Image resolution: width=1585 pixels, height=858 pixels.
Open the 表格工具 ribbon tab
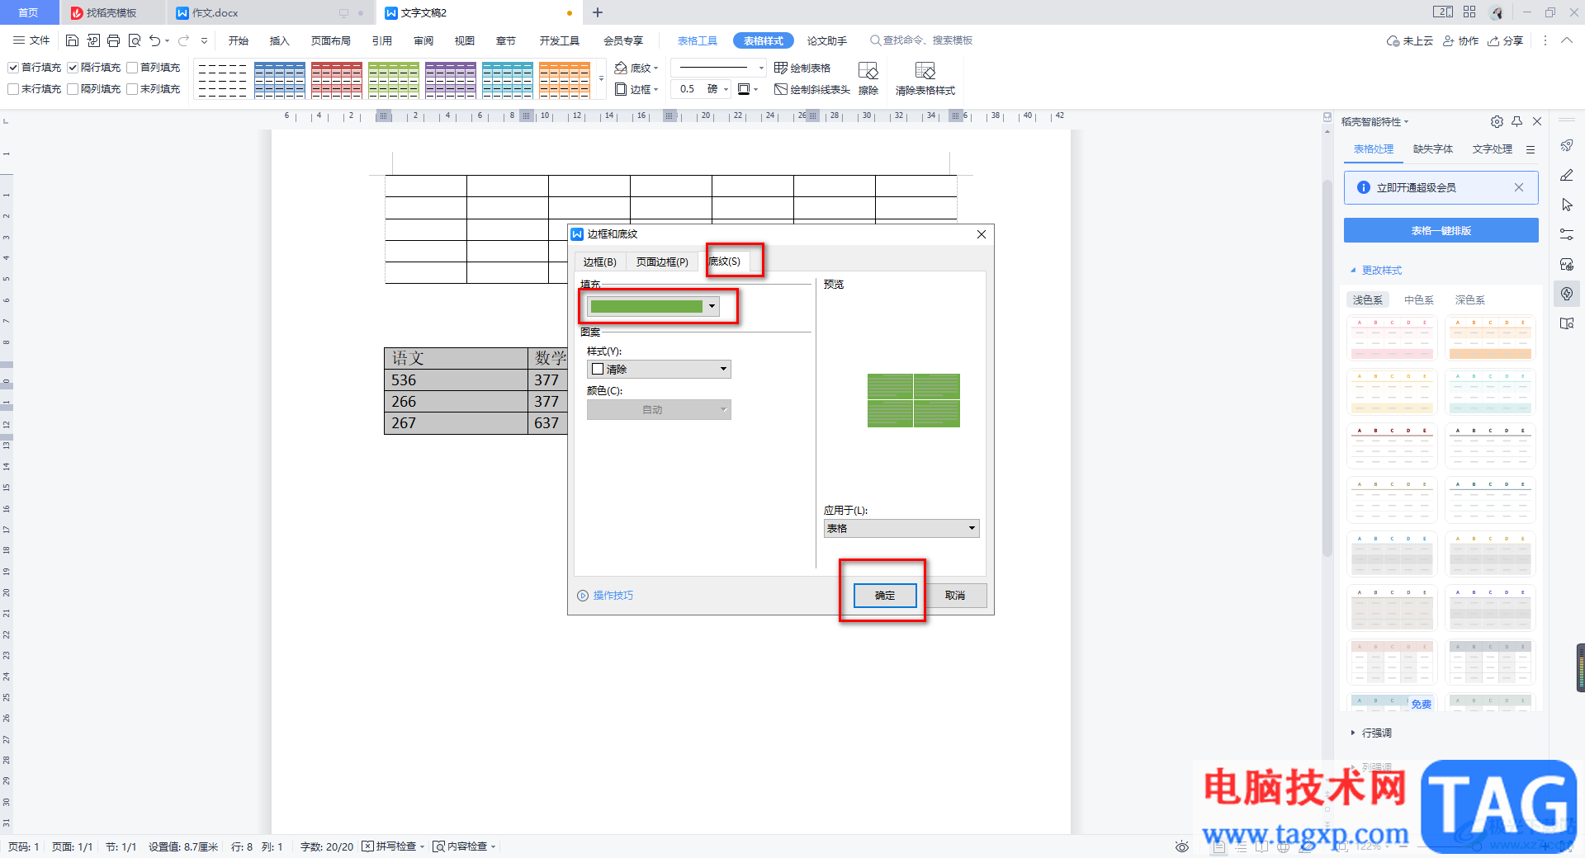pyautogui.click(x=698, y=40)
